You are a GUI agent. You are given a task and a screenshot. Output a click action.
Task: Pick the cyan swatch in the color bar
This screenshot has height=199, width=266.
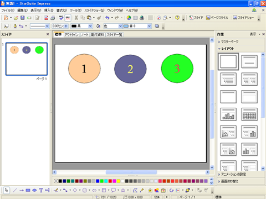tap(106, 181)
